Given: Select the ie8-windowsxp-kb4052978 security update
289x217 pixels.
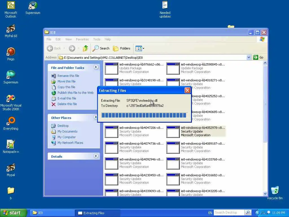Looking at the screenshot, I should pos(196,131).
